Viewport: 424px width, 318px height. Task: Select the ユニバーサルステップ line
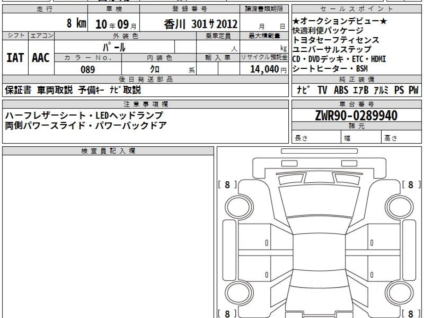[332, 49]
